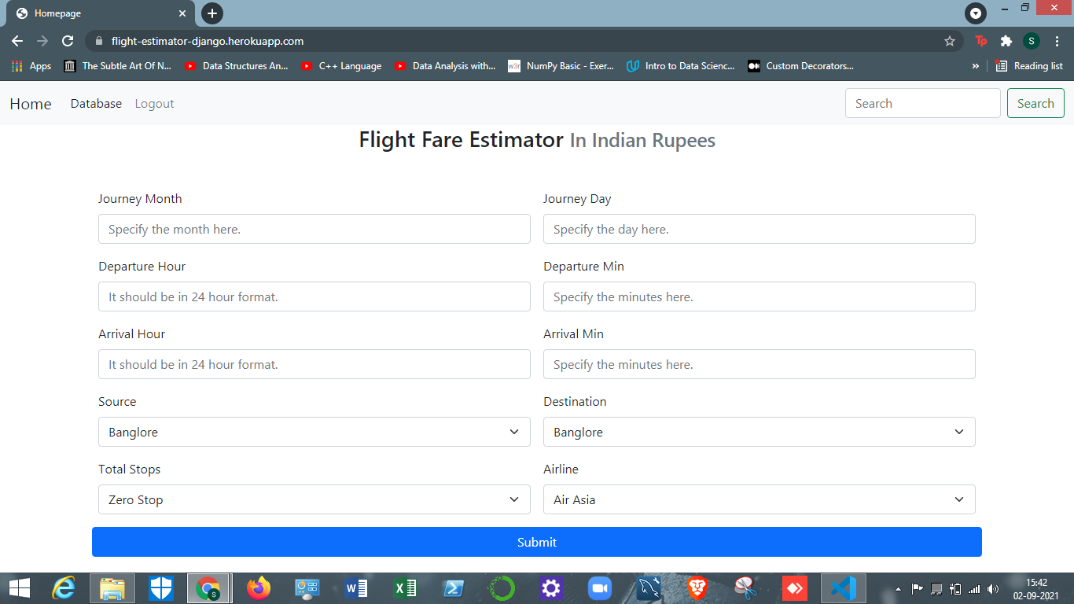
Task: Click the Journey Month input field
Action: pyautogui.click(x=314, y=229)
